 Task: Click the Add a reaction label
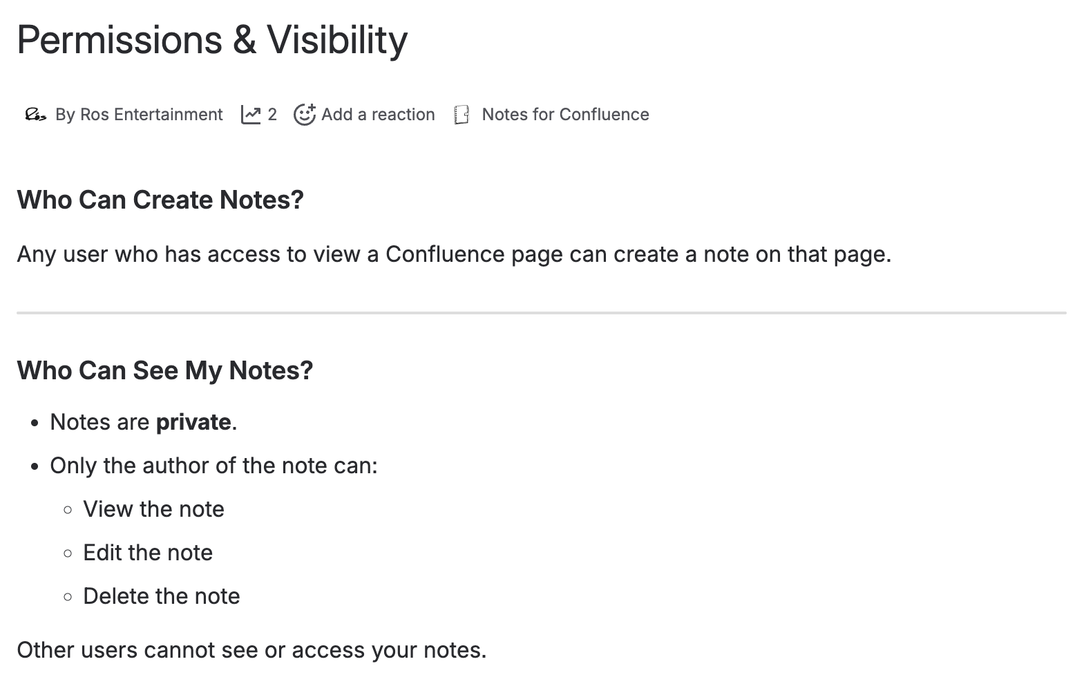click(x=378, y=114)
